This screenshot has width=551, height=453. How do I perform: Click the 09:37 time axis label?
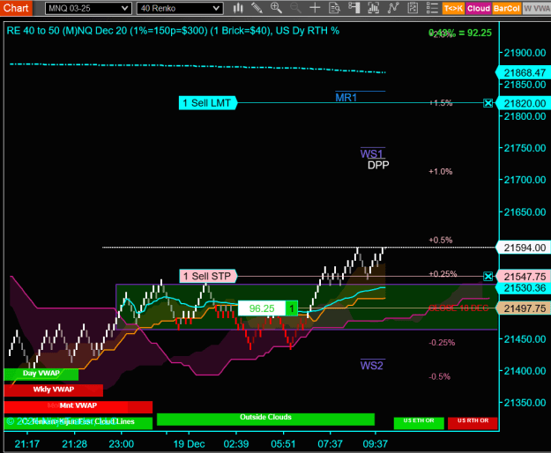[x=375, y=444]
